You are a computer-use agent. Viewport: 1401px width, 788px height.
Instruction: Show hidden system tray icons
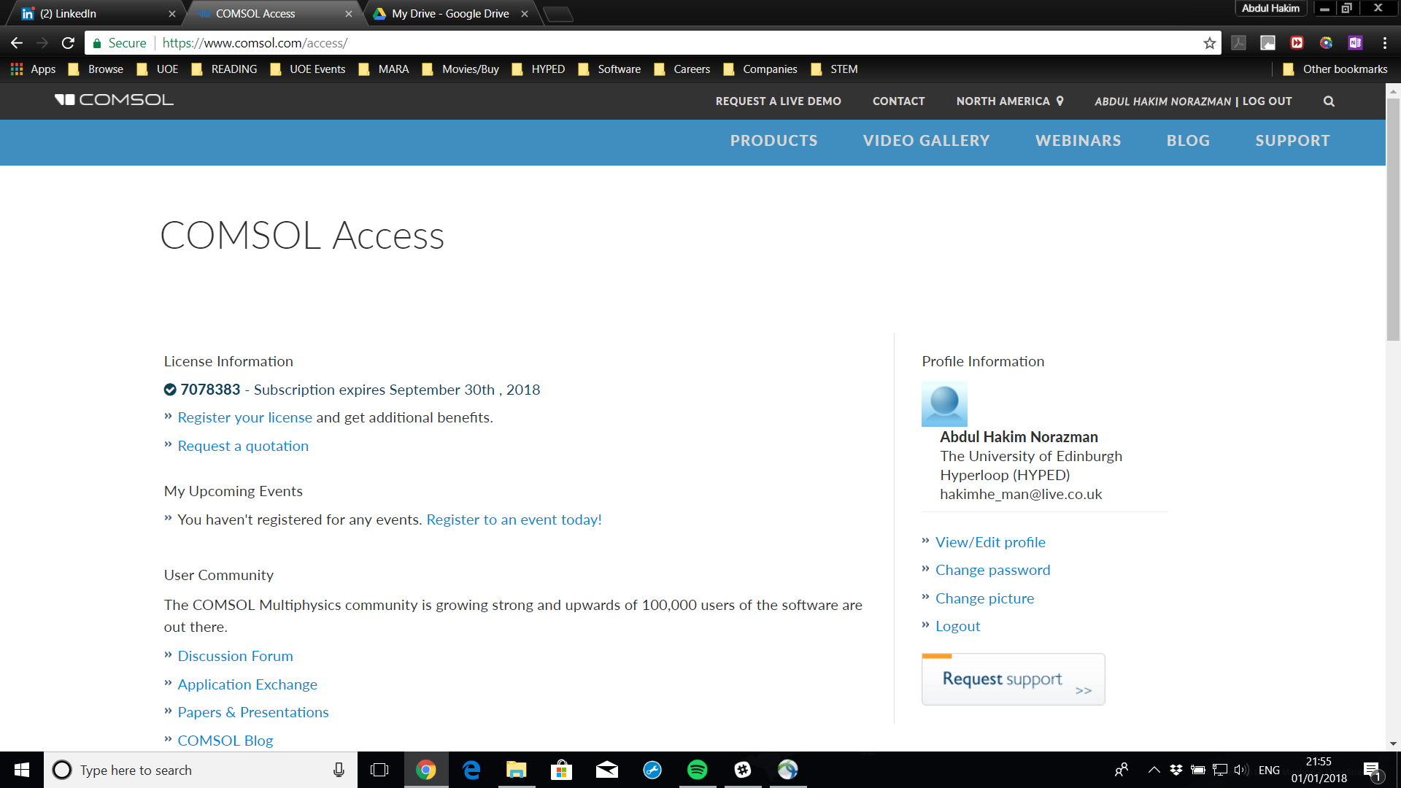click(1154, 770)
